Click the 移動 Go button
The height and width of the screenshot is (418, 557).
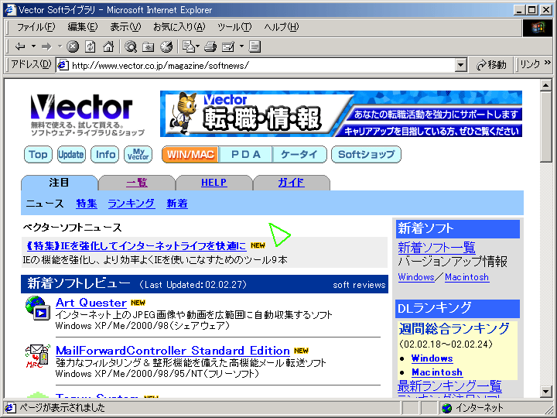click(492, 65)
